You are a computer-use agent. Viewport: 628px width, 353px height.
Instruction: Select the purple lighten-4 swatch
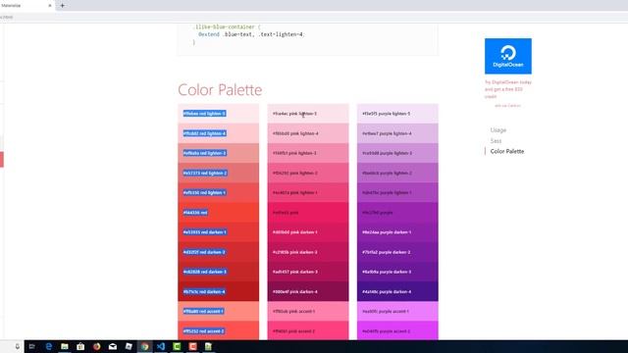click(x=397, y=133)
